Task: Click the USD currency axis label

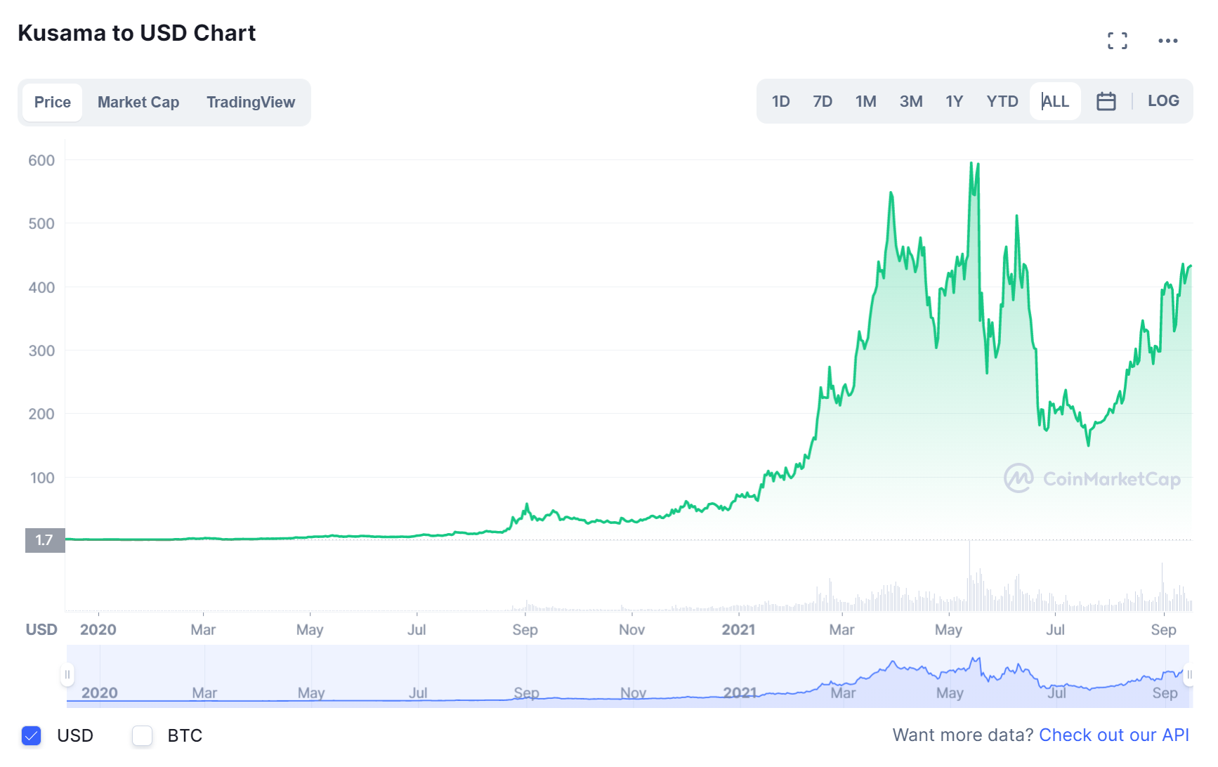Action: coord(41,629)
